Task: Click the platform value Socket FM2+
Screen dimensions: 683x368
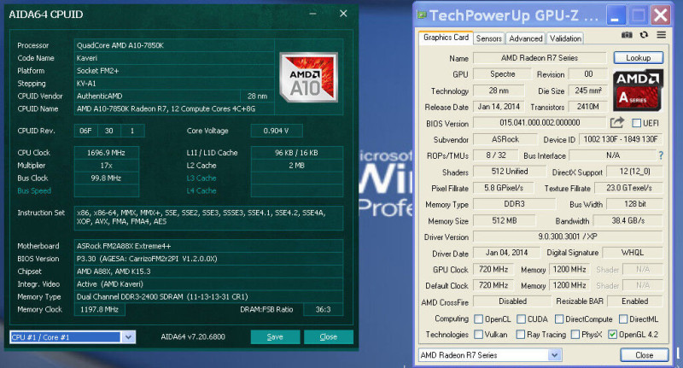Action: click(174, 71)
